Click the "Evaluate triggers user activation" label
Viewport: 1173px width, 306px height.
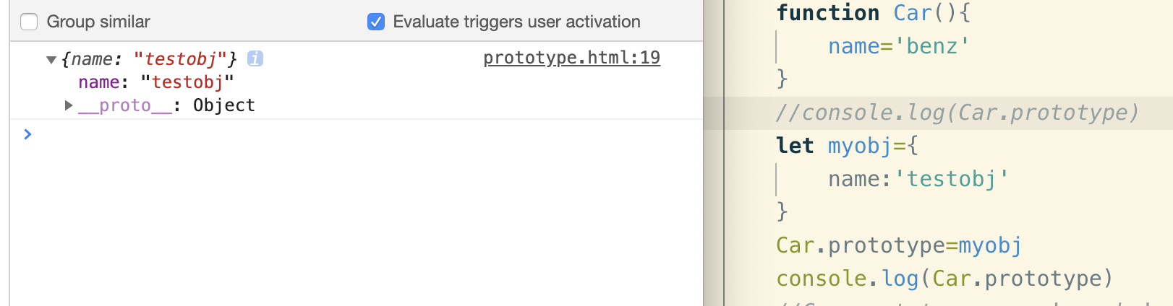point(517,22)
